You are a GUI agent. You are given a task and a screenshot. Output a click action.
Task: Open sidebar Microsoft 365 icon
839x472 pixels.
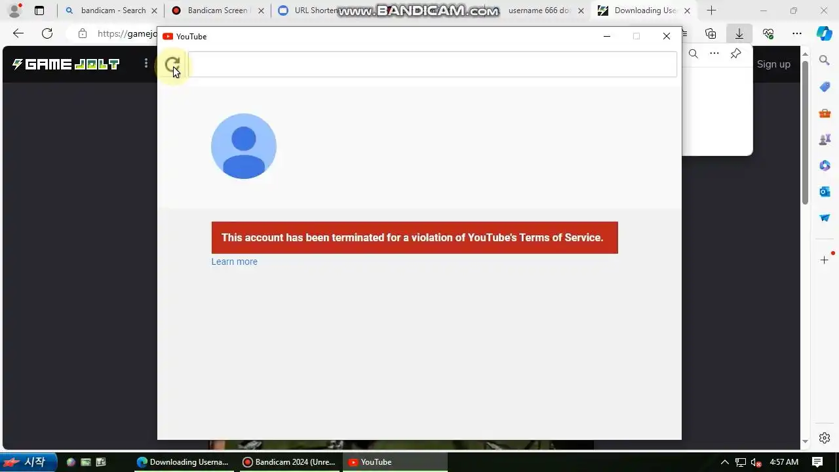pyautogui.click(x=825, y=165)
